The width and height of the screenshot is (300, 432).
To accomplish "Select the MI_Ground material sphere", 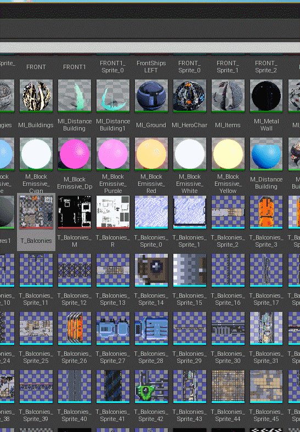I will pos(151,96).
